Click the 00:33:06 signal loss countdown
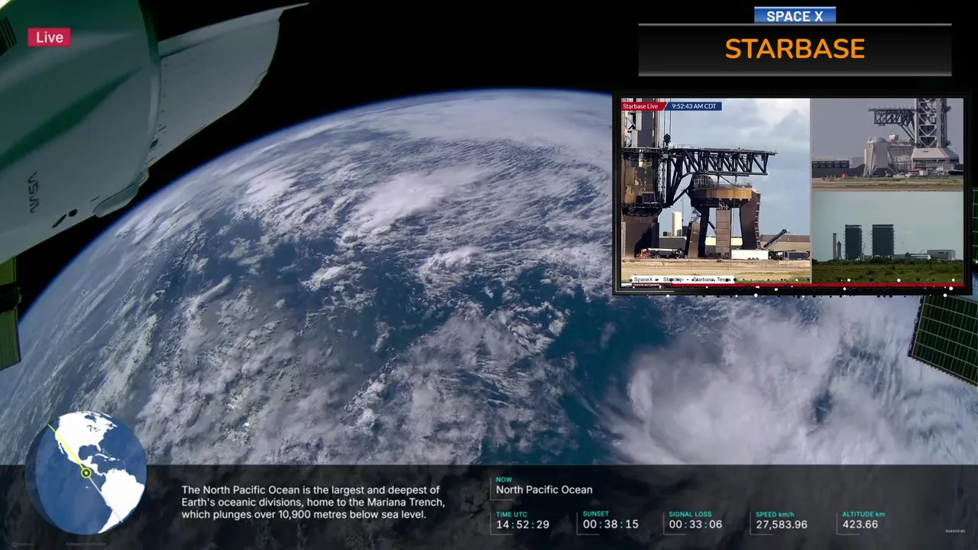Viewport: 978px width, 550px height. pos(695,525)
